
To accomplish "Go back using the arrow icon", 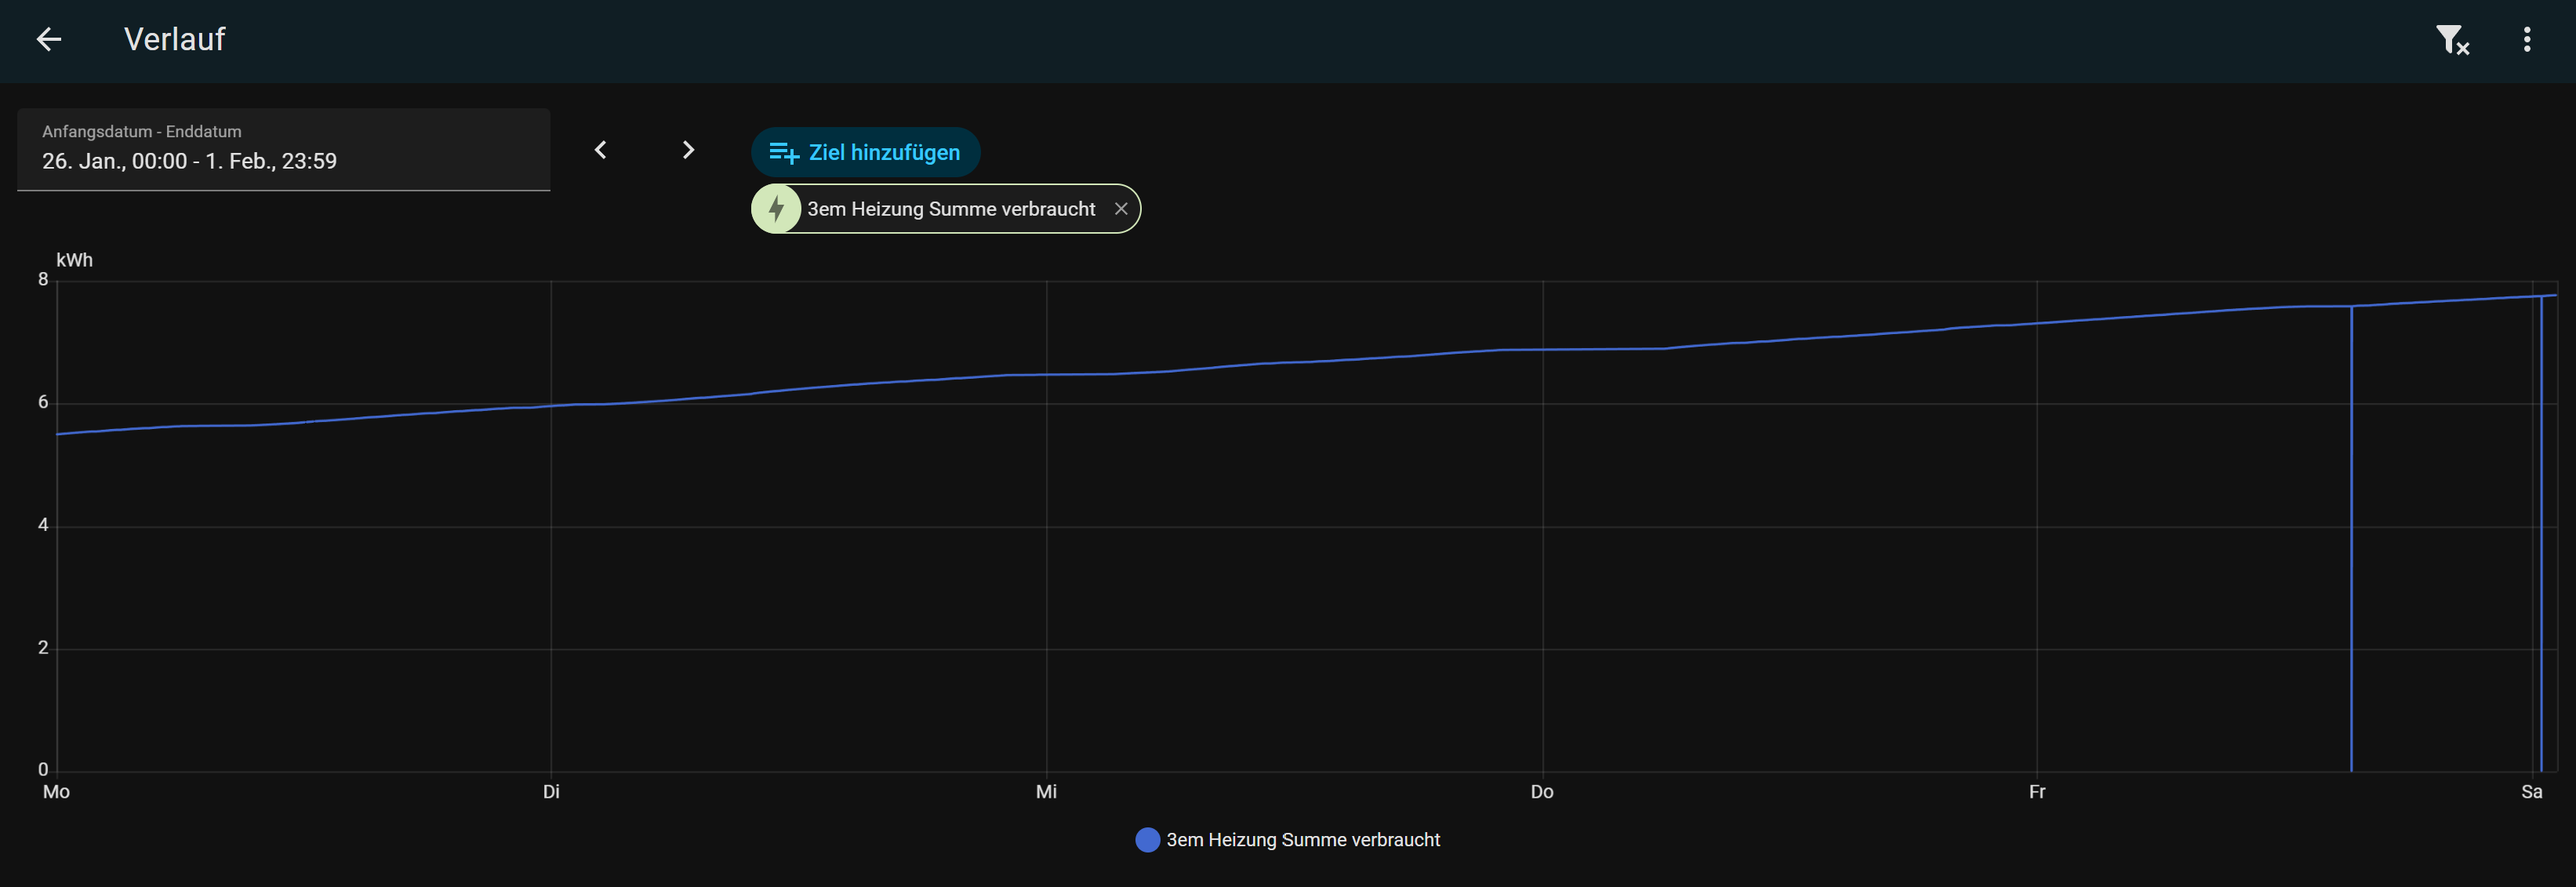I will pyautogui.click(x=48, y=39).
